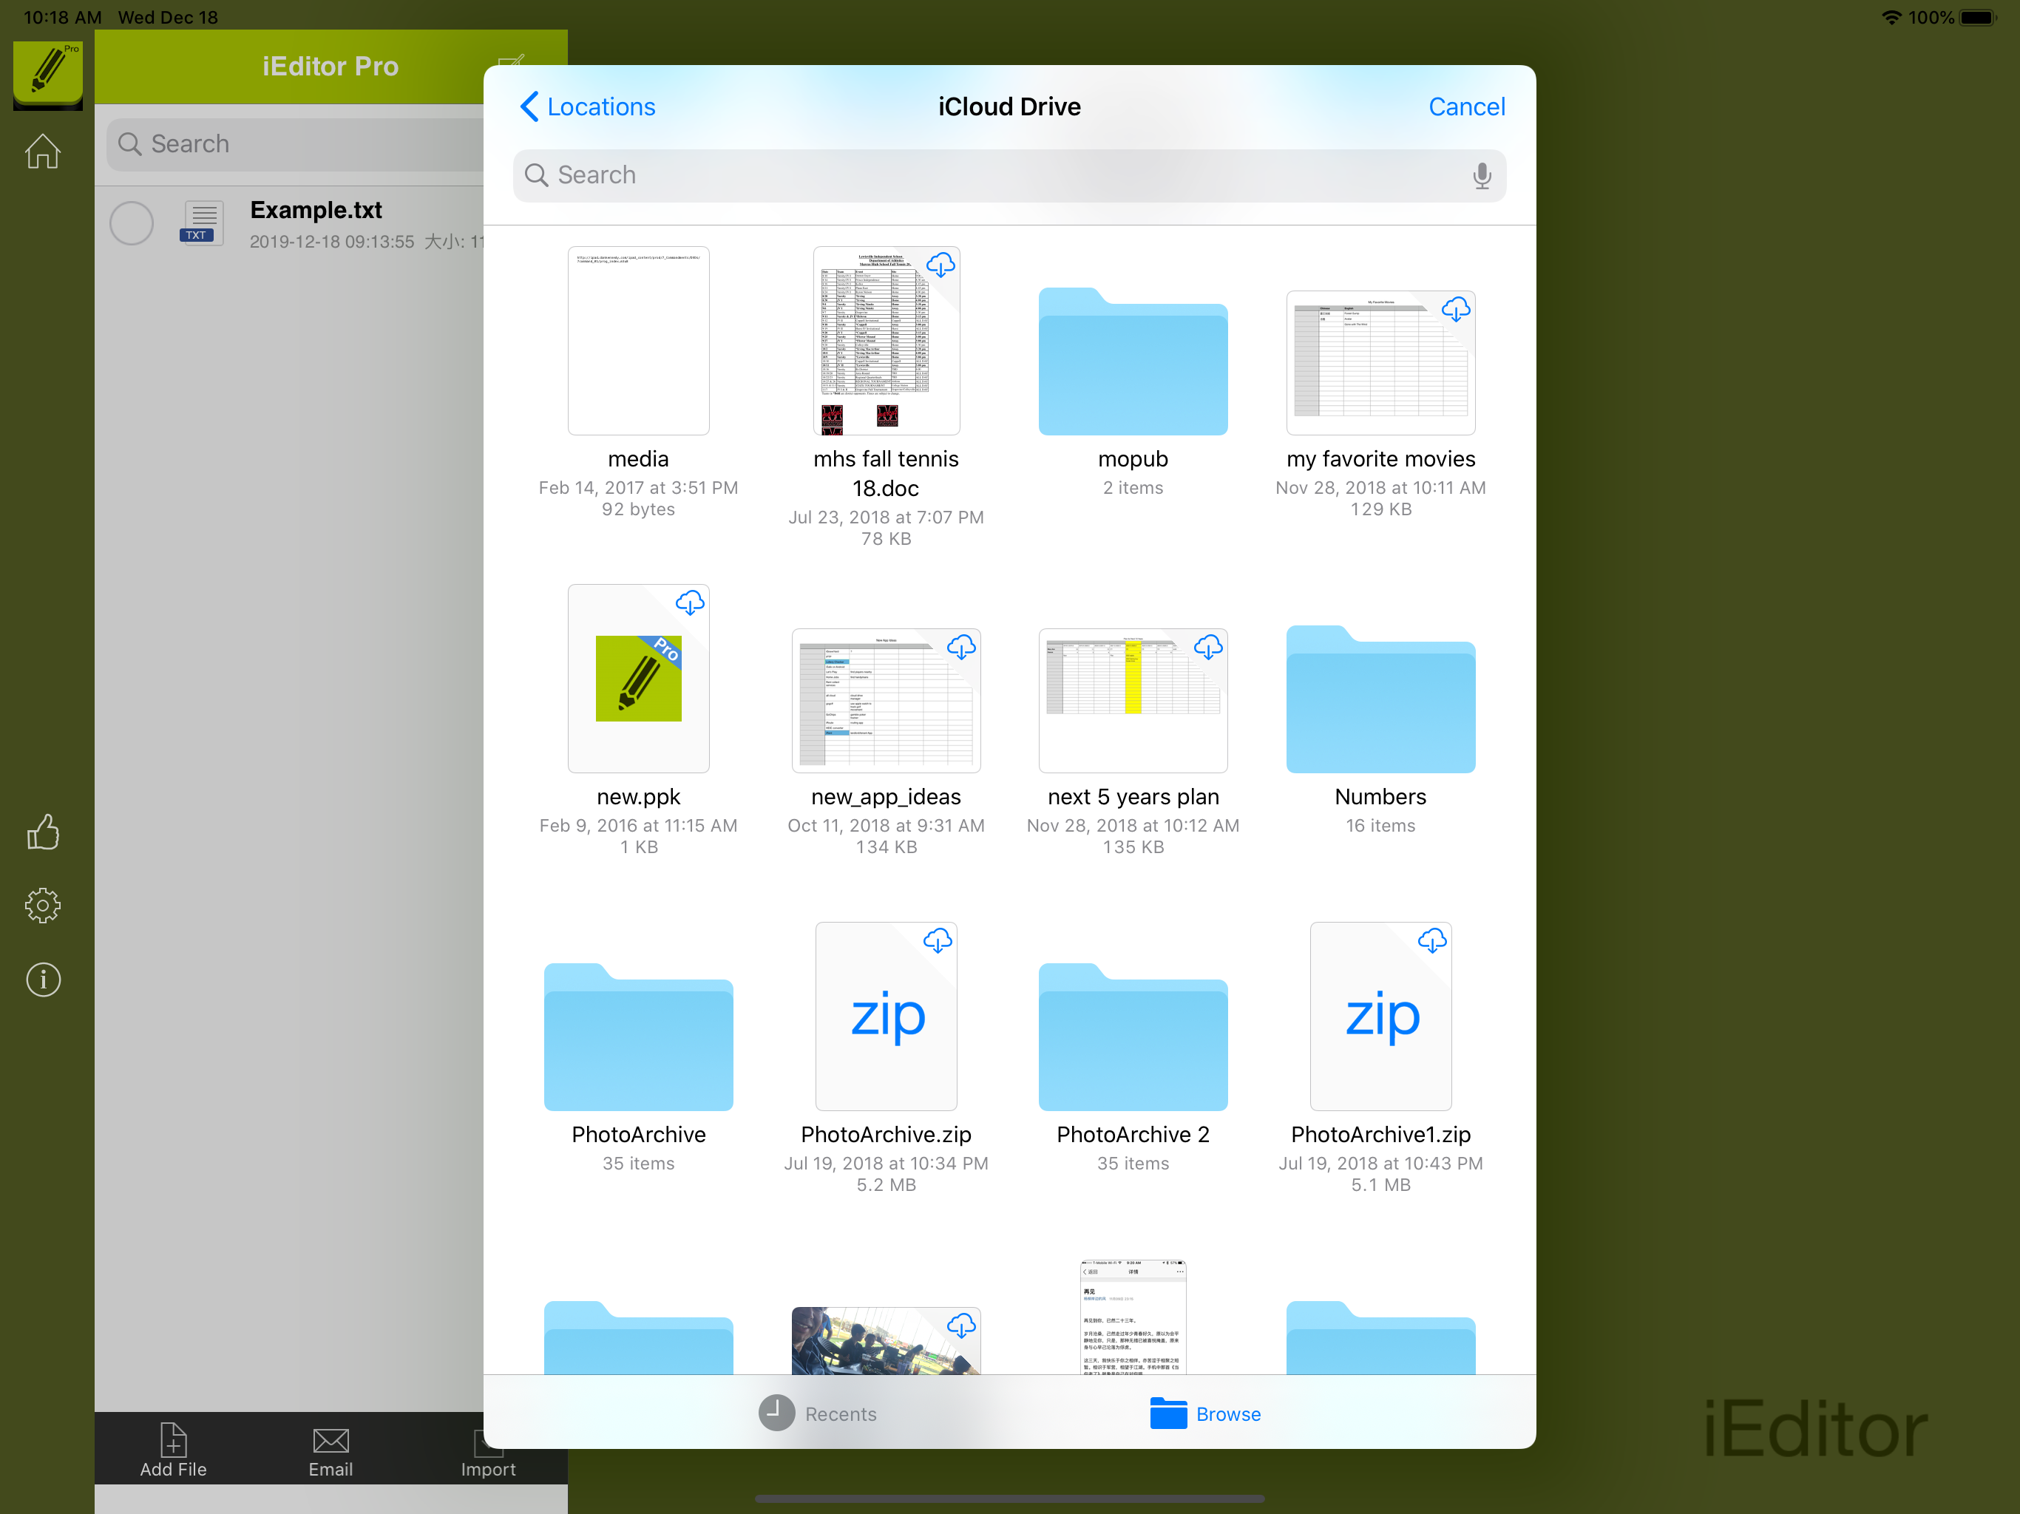Tap cloud download icon on next 5 years plan
Screen dimensions: 2020x1514
click(1208, 648)
